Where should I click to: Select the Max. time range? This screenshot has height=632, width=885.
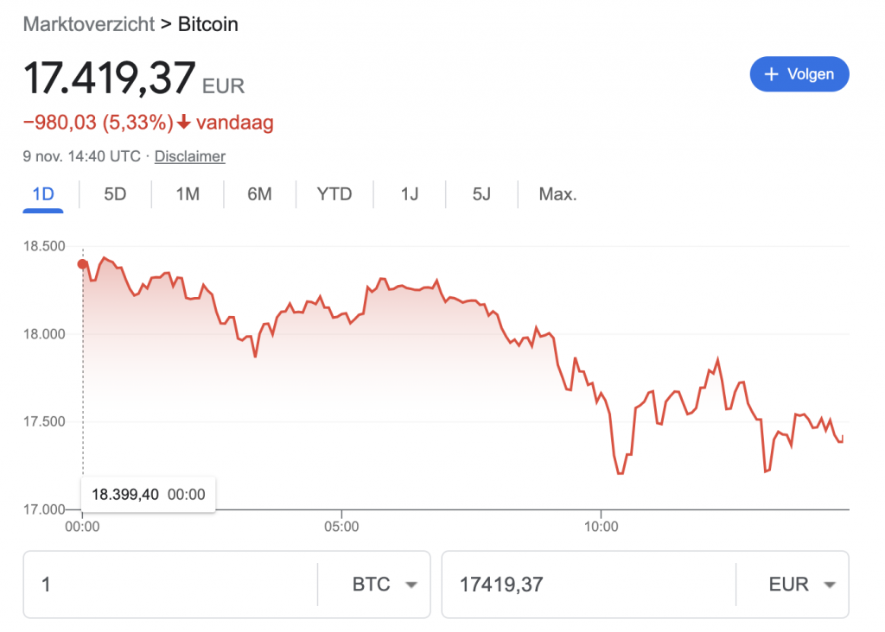pyautogui.click(x=557, y=194)
